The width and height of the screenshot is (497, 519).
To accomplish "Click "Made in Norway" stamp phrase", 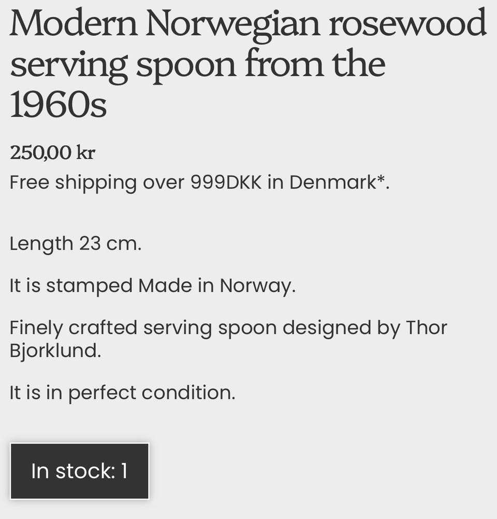I will [216, 285].
